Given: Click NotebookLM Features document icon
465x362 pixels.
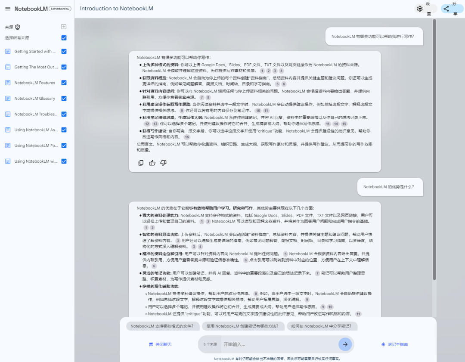Looking at the screenshot, I should coord(8,83).
